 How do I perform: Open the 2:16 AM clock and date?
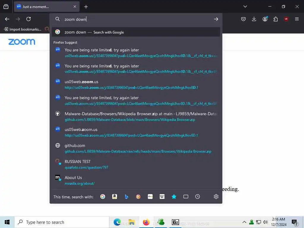point(278,222)
